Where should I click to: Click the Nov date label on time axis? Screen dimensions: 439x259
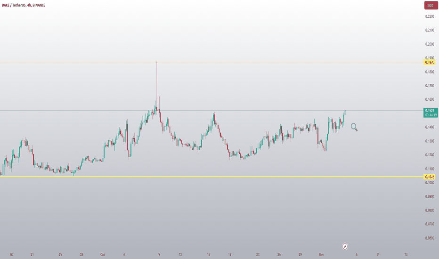coord(321,254)
